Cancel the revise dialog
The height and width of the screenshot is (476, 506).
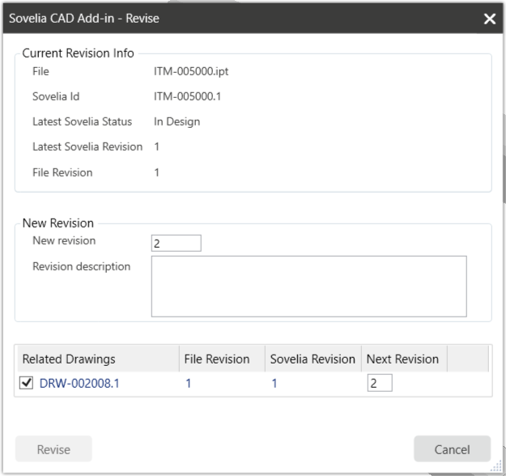452,449
